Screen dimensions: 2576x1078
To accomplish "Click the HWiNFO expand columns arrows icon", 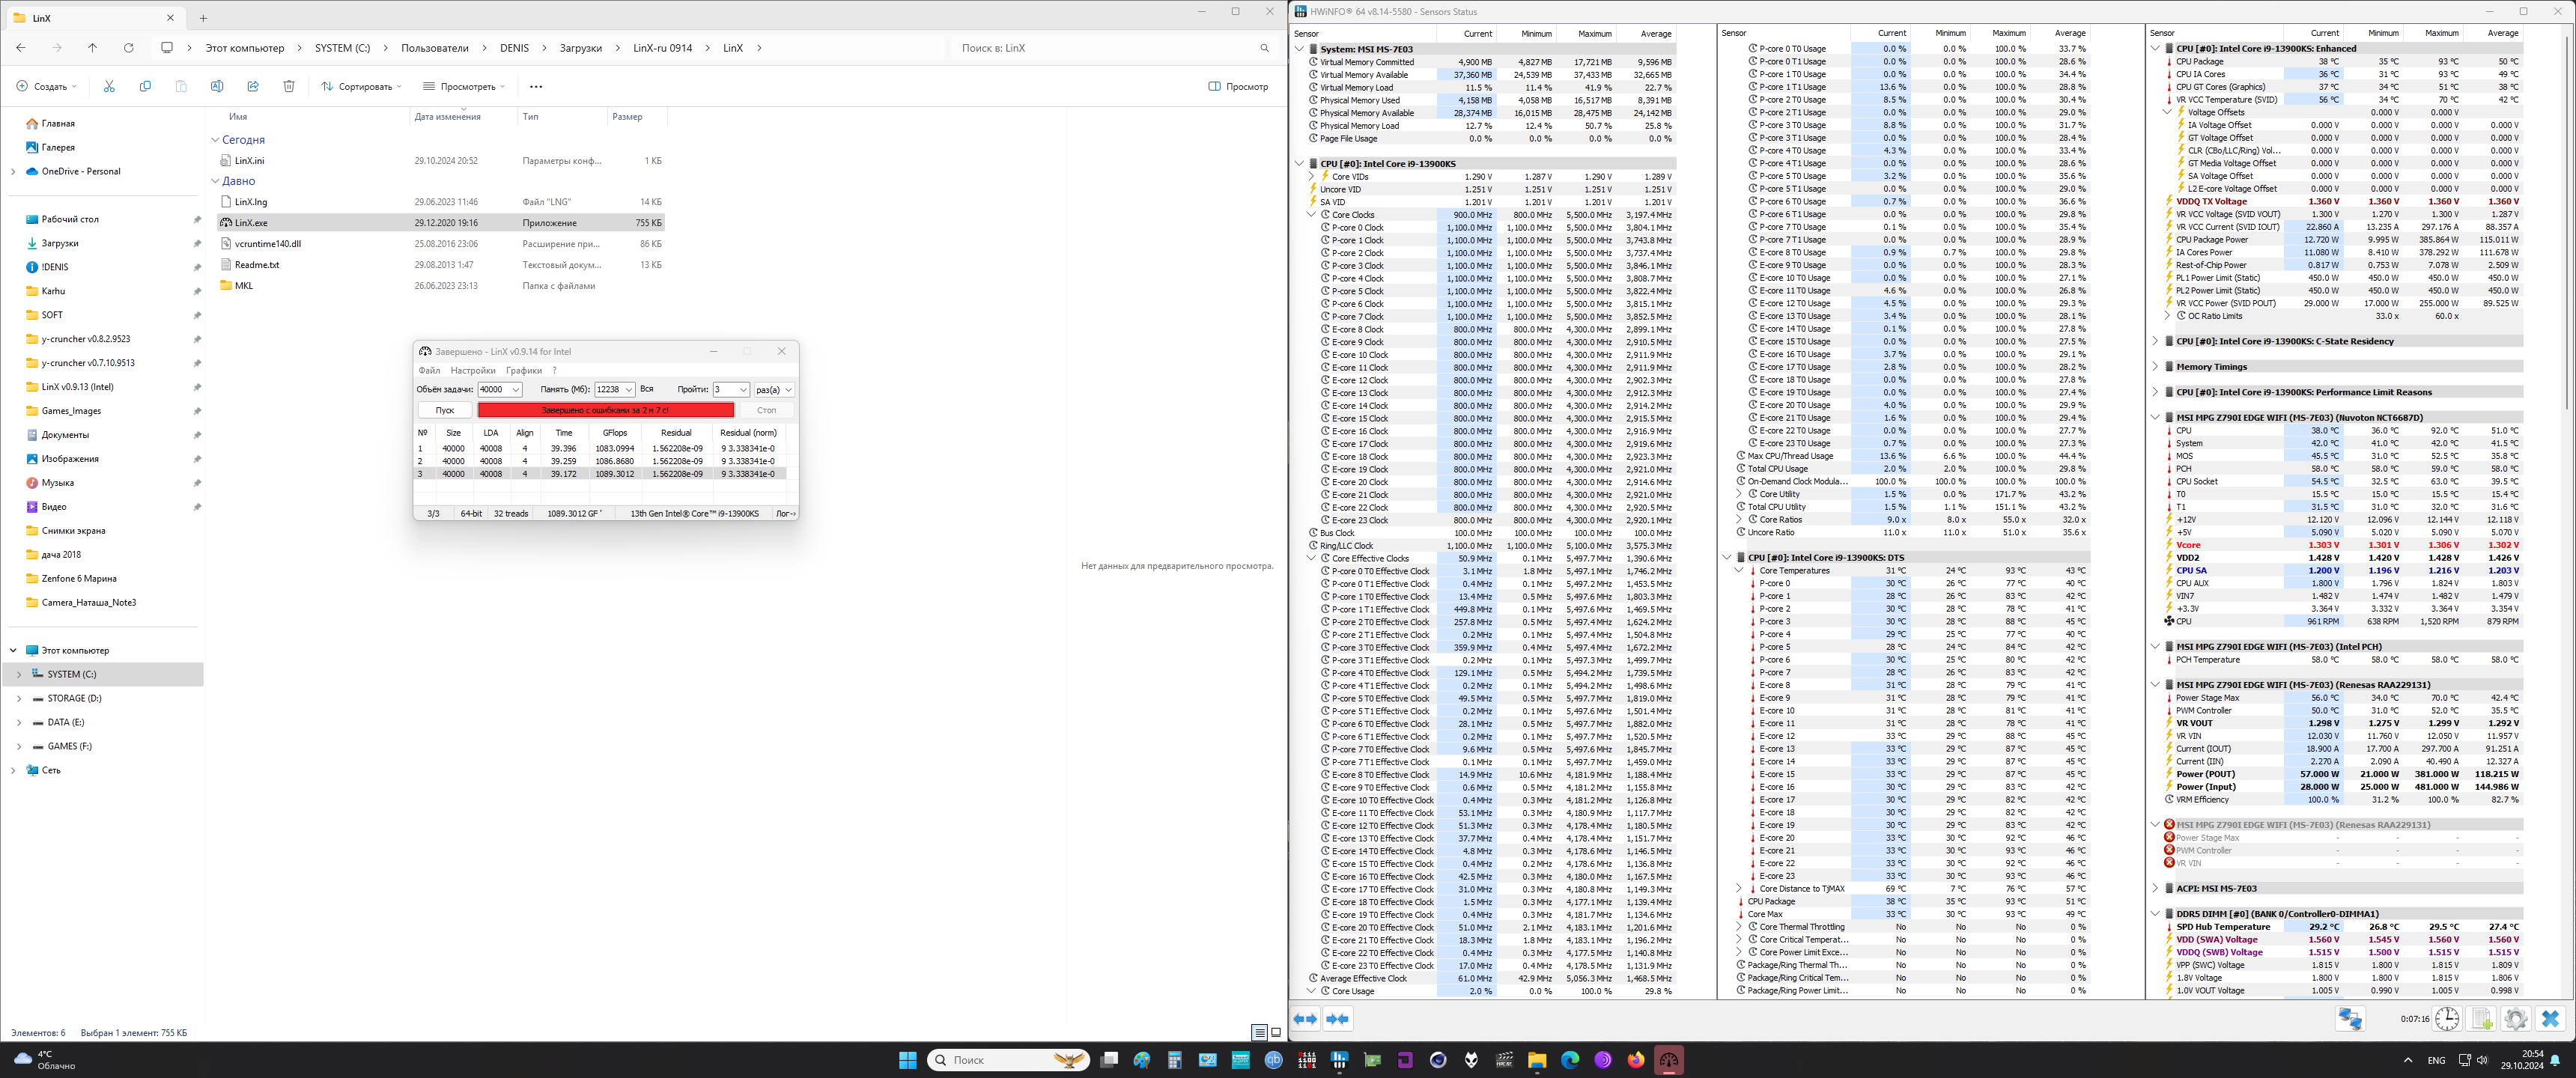I will click(x=1305, y=1019).
